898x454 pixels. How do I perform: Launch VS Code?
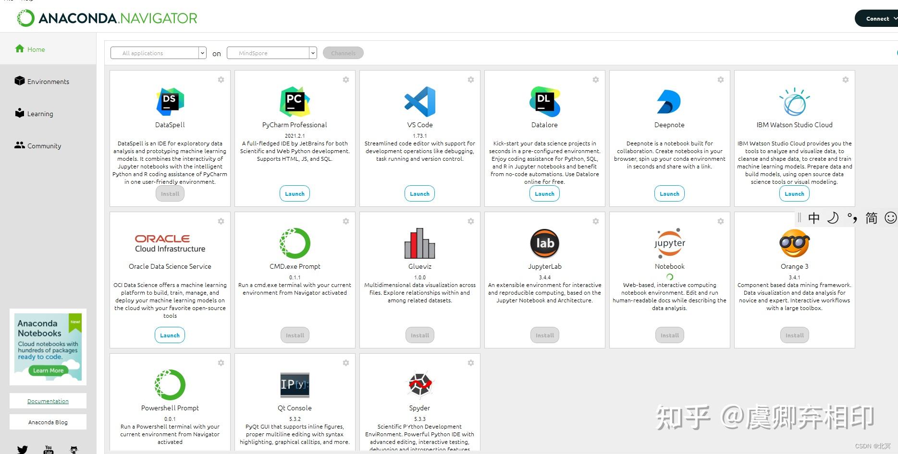[x=419, y=193]
